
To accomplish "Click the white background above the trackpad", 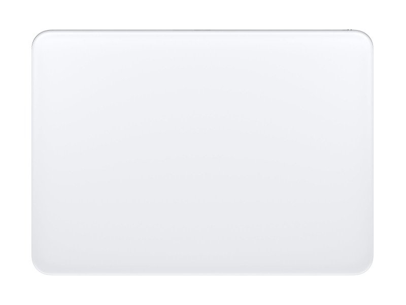I will (202, 15).
